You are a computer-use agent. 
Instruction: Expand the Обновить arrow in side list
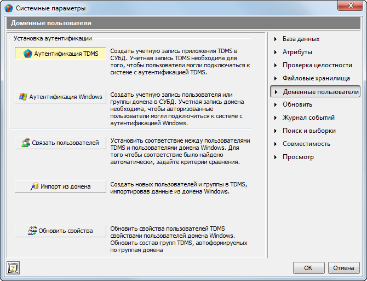pyautogui.click(x=276, y=104)
